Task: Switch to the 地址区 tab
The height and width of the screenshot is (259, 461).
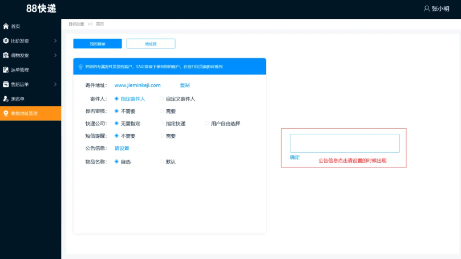Action: [x=151, y=44]
